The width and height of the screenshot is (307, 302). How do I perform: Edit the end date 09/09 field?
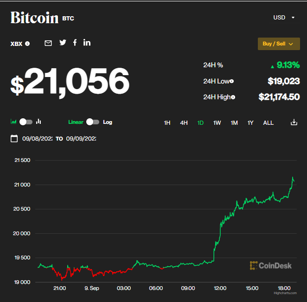(x=81, y=139)
